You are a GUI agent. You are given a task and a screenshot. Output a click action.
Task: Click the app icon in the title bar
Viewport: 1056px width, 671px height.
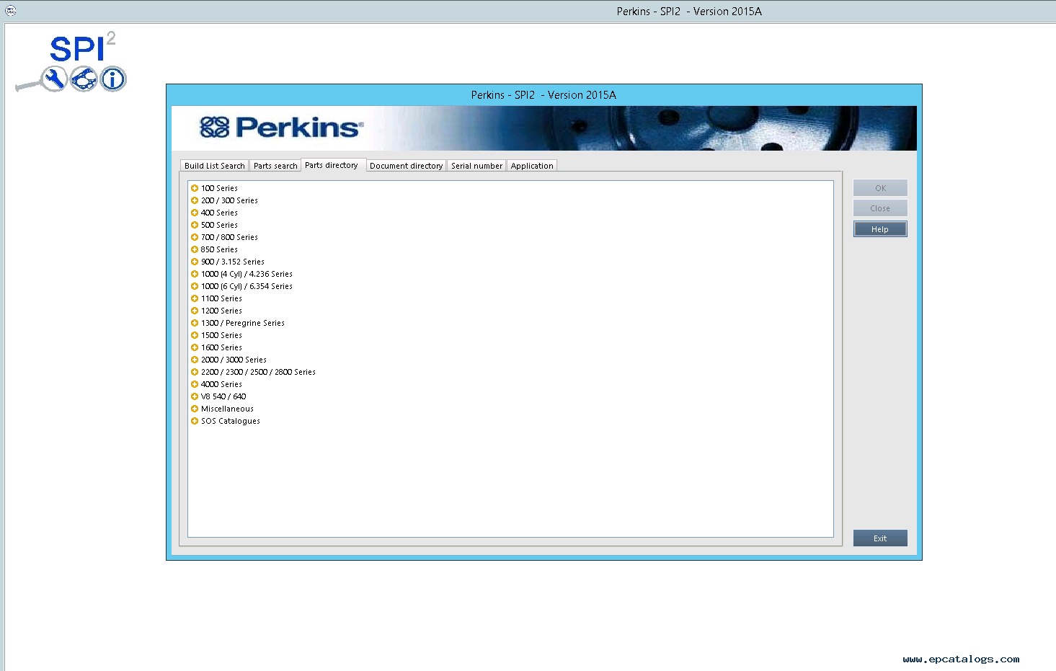10,11
